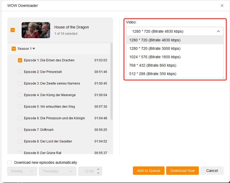The height and width of the screenshot is (183, 230).
Task: Click the up stepper arrow beside 12:00
Action: coord(99,169)
